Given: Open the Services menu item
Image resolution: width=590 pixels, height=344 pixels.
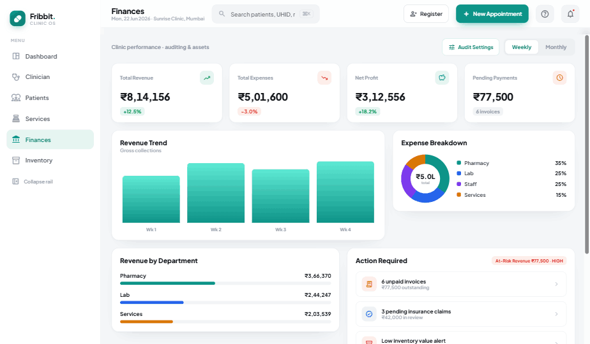Looking at the screenshot, I should point(50,118).
